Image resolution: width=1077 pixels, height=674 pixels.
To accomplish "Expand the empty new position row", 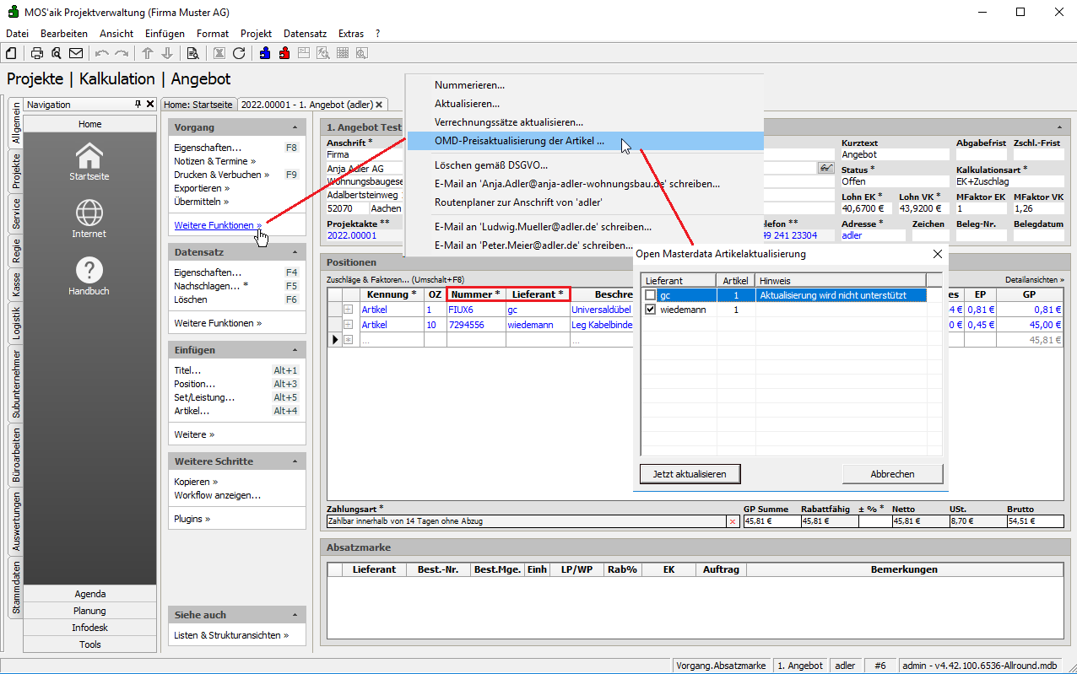I will coord(348,339).
